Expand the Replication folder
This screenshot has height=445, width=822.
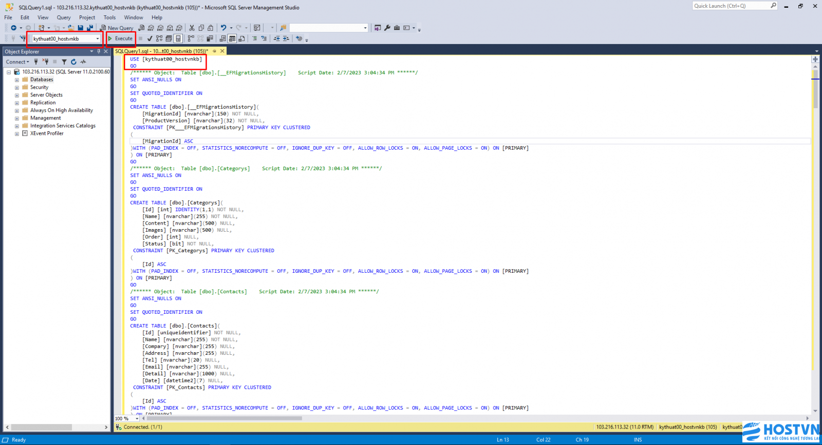tap(17, 103)
